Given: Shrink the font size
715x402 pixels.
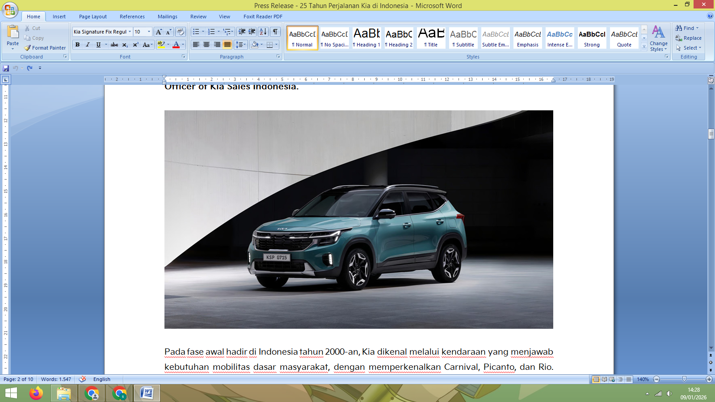Looking at the screenshot, I should (168, 32).
